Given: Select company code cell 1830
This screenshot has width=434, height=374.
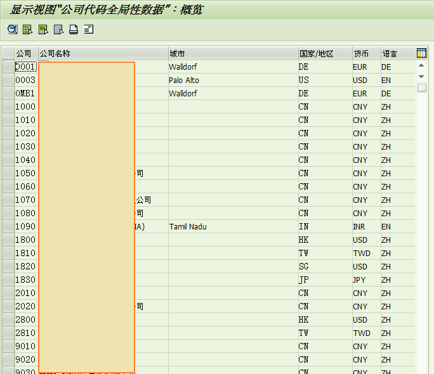Looking at the screenshot, I should [26, 280].
